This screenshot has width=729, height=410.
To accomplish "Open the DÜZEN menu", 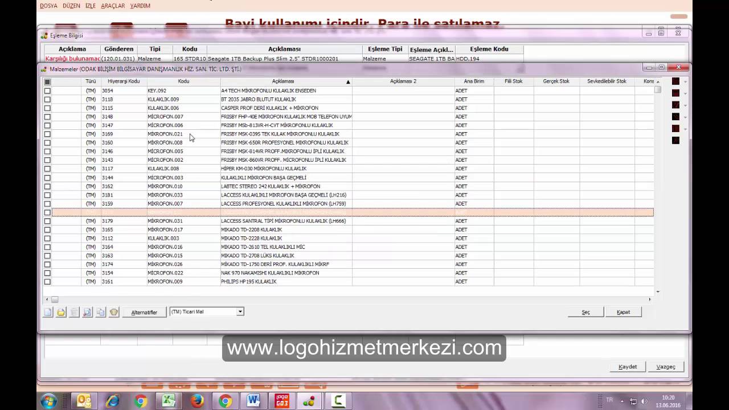I will [x=71, y=6].
